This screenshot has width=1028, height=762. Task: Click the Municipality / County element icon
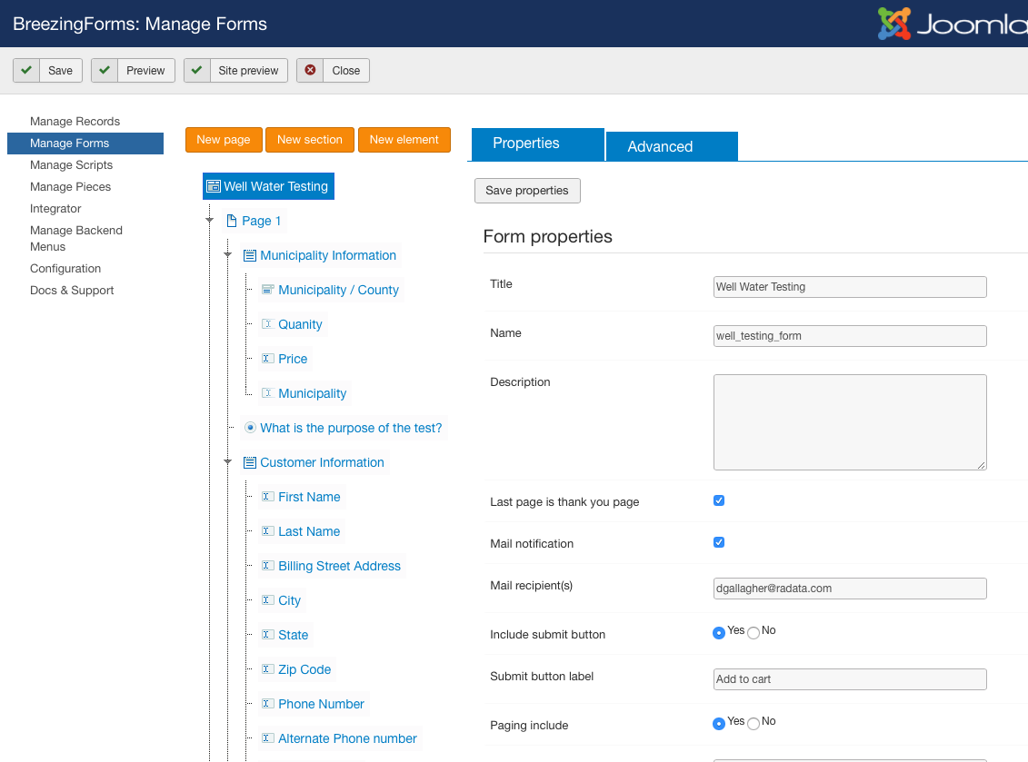coord(267,290)
